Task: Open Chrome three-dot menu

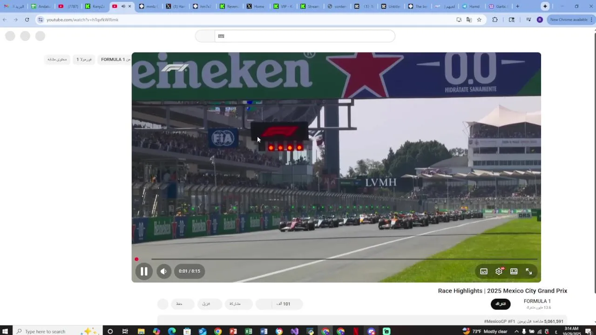Action: click(x=592, y=20)
